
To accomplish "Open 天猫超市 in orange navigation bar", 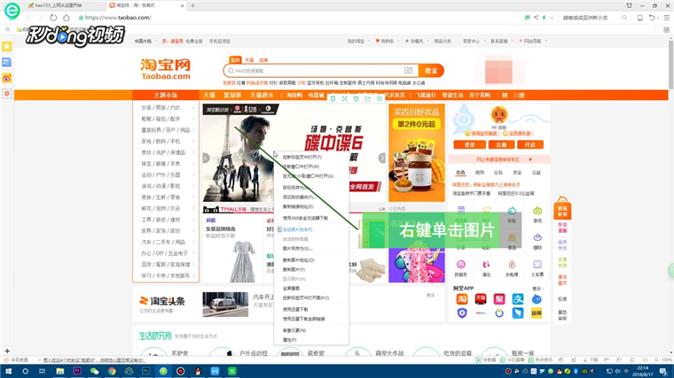I will click(x=262, y=96).
